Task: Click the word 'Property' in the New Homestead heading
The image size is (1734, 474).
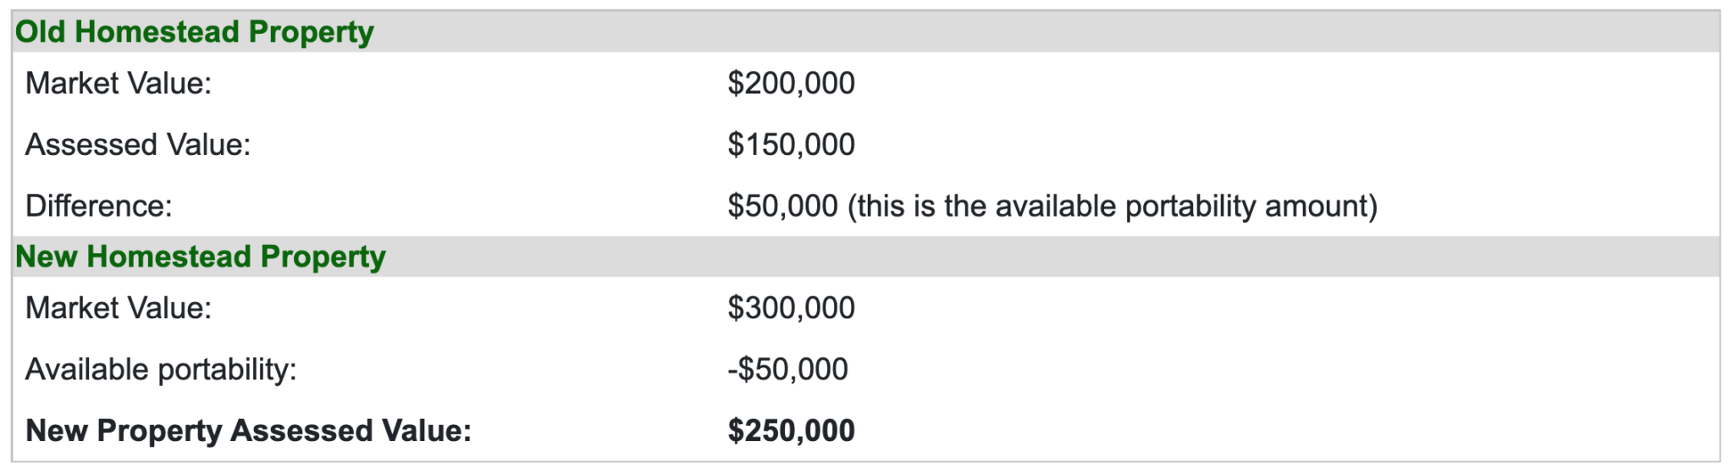Action: pyautogui.click(x=323, y=256)
